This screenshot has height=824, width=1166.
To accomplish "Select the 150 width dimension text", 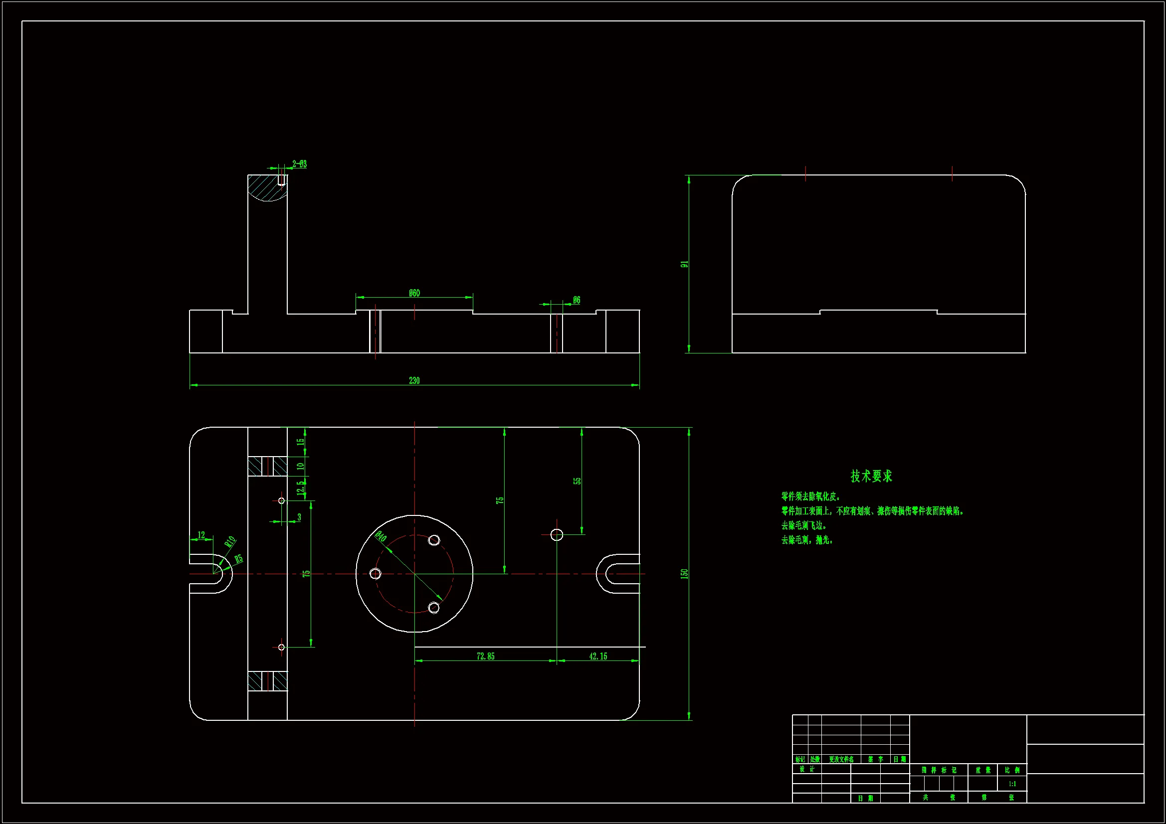I will pos(684,574).
